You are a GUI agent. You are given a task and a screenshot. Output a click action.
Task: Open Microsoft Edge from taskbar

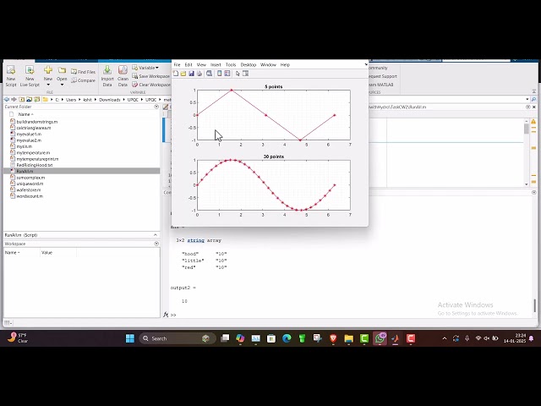(287, 338)
